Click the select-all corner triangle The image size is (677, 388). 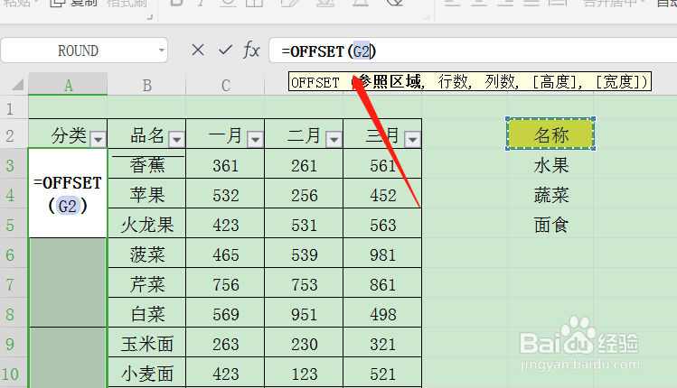coord(17,84)
